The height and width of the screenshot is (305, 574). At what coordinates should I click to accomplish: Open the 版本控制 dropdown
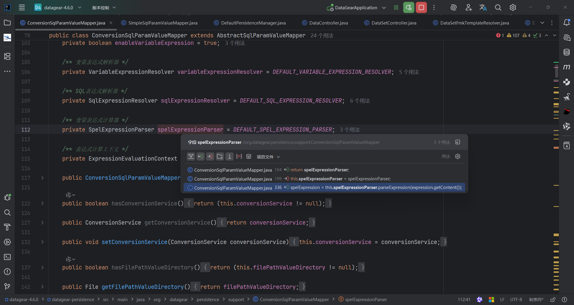click(x=104, y=7)
